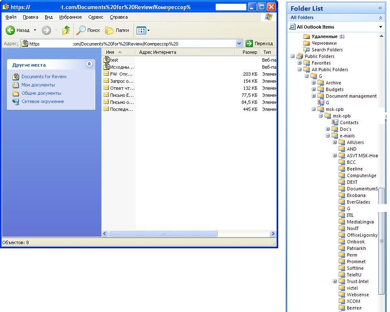
Task: Open the Назад history dropdown arrow
Action: coord(35,30)
